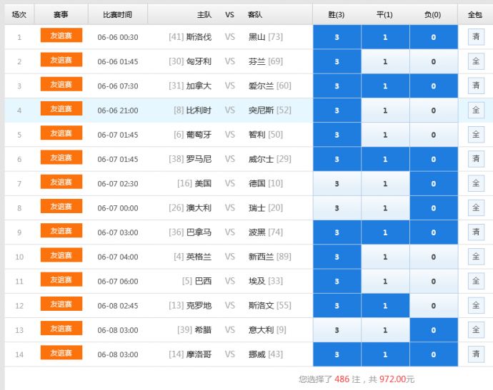Screen dimensions: 493x390
Task: Click 全 button for match 10 row
Action: 476,257
